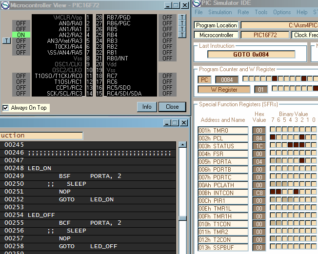Click the 002h PCL register name
The height and width of the screenshot is (254, 318).
pyautogui.click(x=223, y=138)
